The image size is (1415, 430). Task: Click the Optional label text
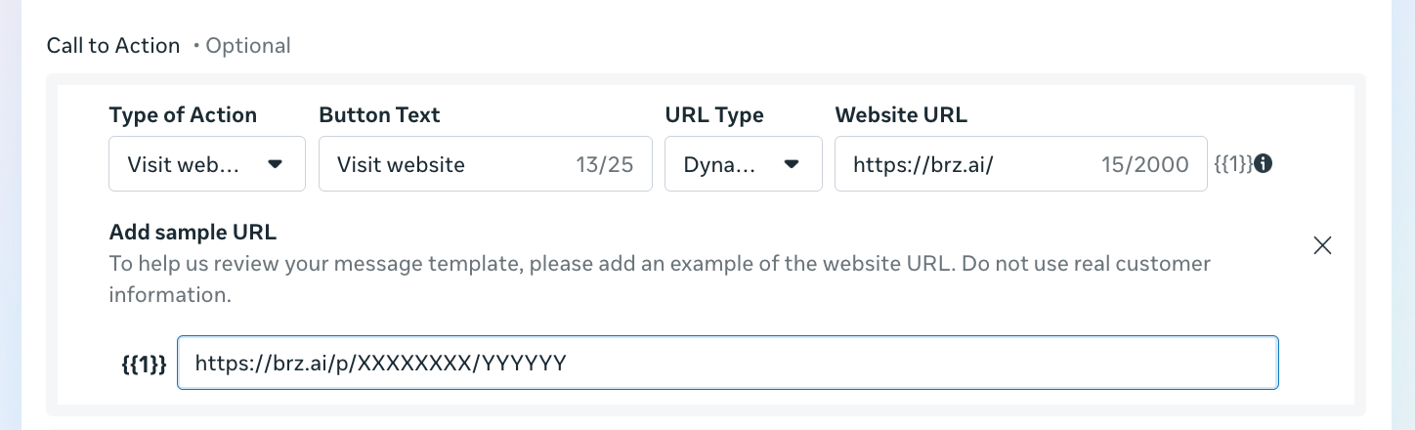coord(247,45)
